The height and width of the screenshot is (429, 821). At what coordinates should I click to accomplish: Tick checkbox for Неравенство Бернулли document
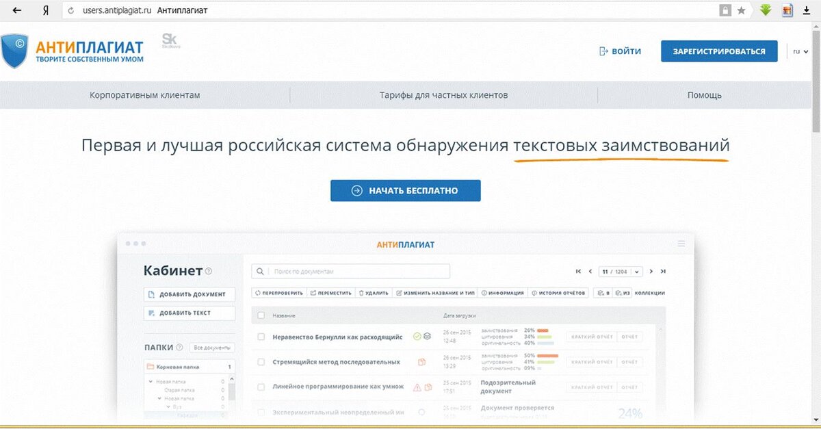point(261,337)
